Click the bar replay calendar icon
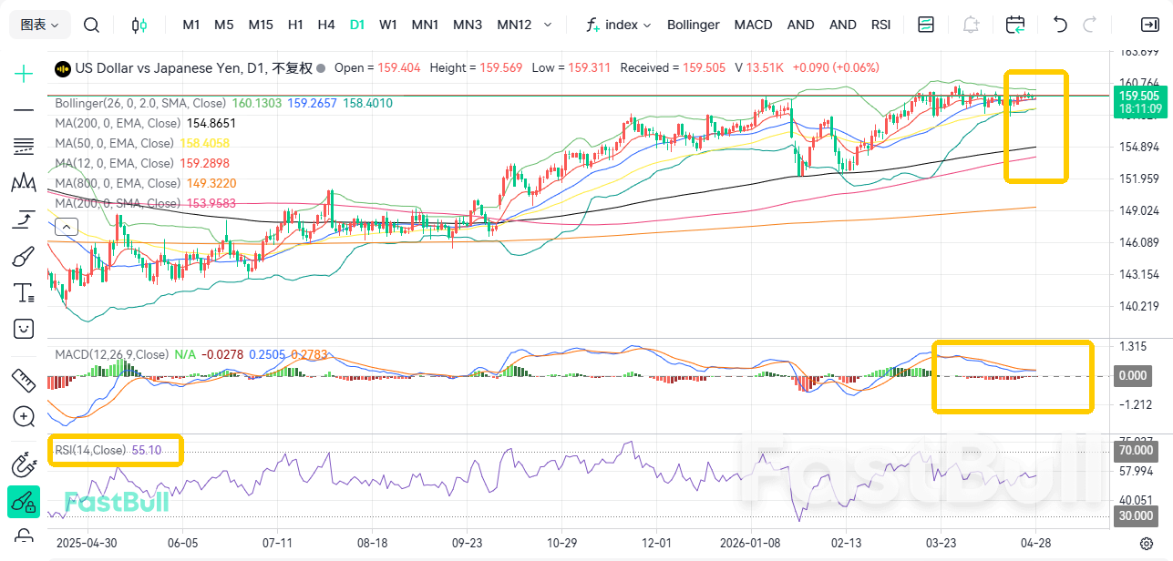1173x561 pixels. point(1014,25)
